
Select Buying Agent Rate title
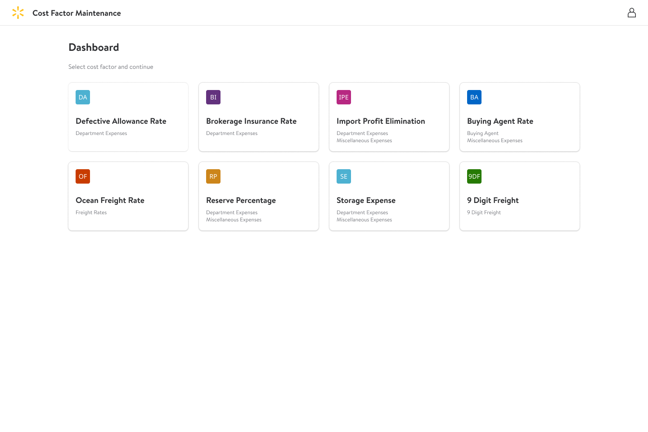click(500, 121)
